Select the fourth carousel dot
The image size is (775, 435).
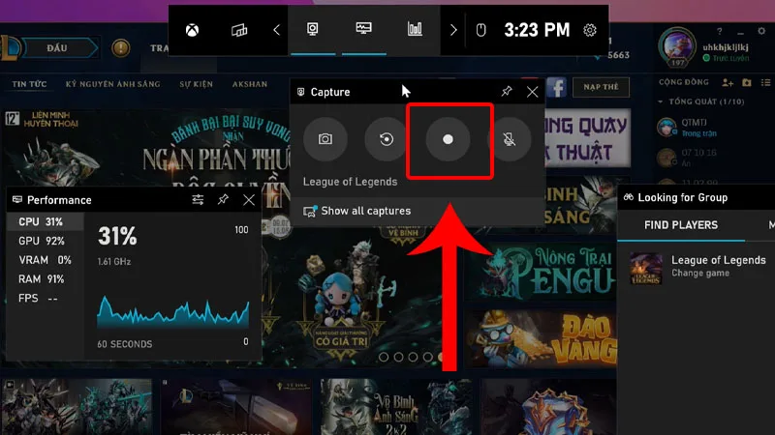(428, 357)
